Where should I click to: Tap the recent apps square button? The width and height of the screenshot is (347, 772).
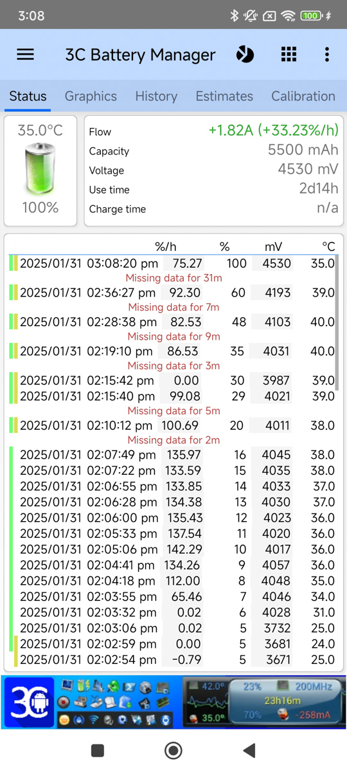(98, 750)
